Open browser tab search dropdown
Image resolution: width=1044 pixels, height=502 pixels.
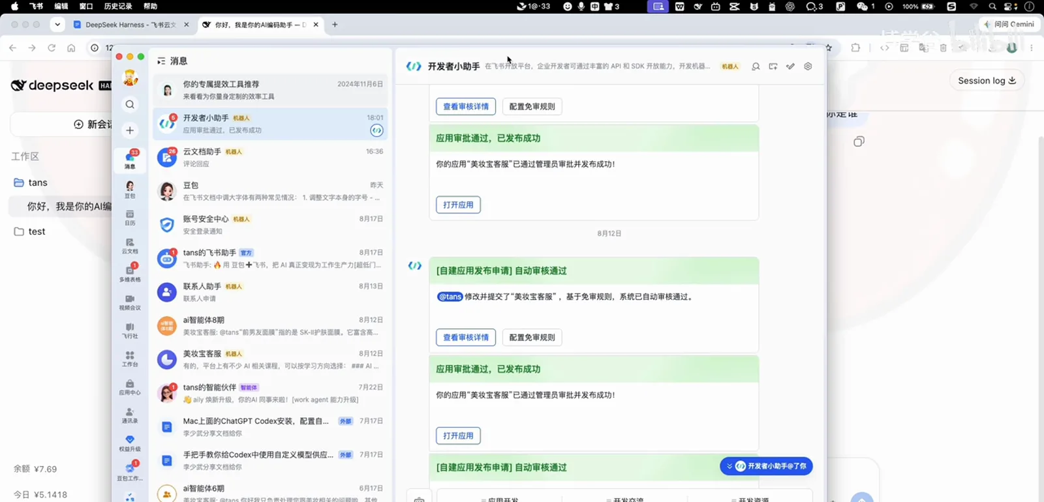point(57,25)
